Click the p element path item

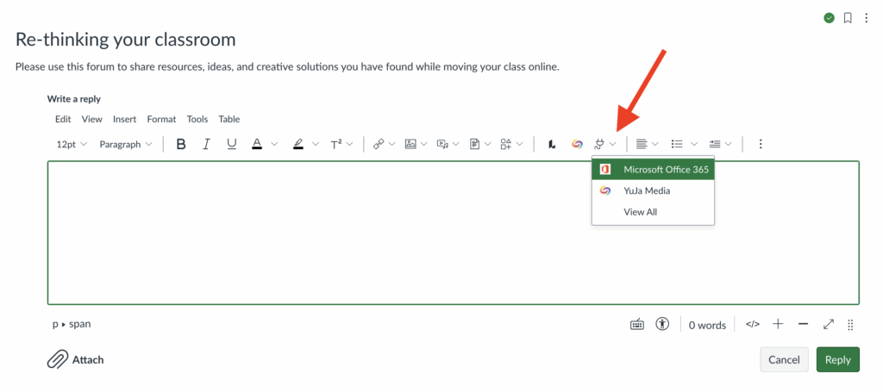tap(55, 325)
